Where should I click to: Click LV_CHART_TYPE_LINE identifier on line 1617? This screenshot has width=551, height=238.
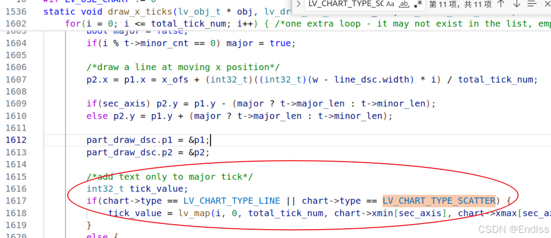232,201
